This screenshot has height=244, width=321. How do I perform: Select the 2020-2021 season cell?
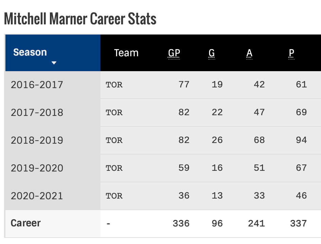click(37, 196)
